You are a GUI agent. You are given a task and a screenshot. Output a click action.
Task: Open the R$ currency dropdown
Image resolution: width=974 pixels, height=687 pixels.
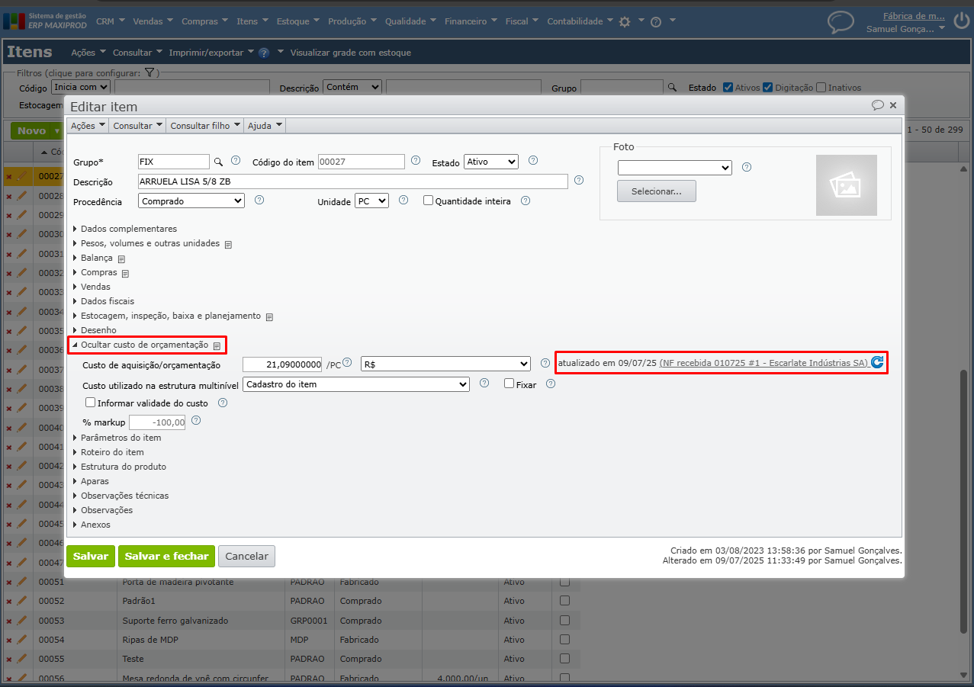[x=445, y=364]
